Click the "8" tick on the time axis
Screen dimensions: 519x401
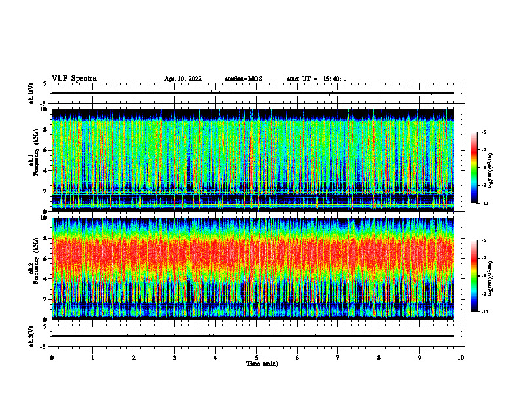click(379, 358)
